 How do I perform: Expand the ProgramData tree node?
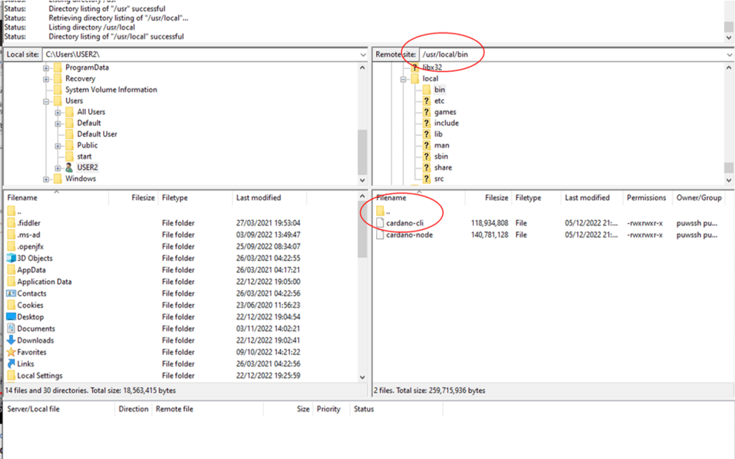(x=47, y=67)
